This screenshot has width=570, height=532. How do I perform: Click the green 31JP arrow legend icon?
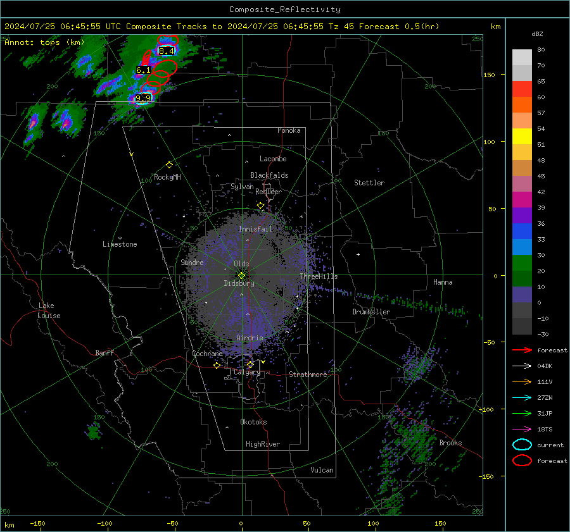click(x=522, y=414)
